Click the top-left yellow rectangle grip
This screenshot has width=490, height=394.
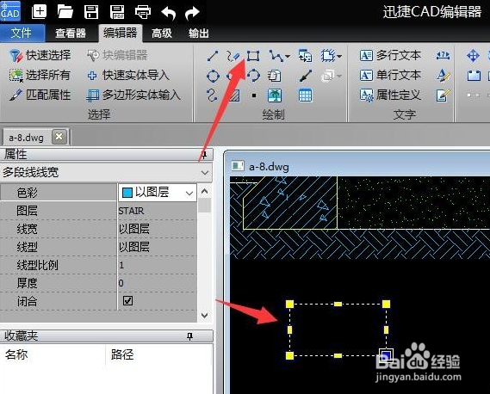pyautogui.click(x=289, y=304)
